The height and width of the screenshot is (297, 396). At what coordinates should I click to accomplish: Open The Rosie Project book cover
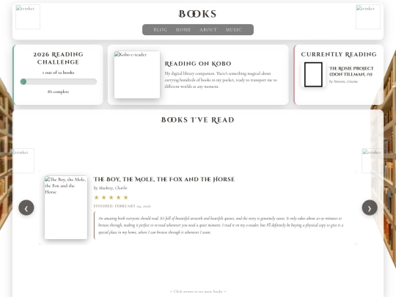pyautogui.click(x=313, y=75)
